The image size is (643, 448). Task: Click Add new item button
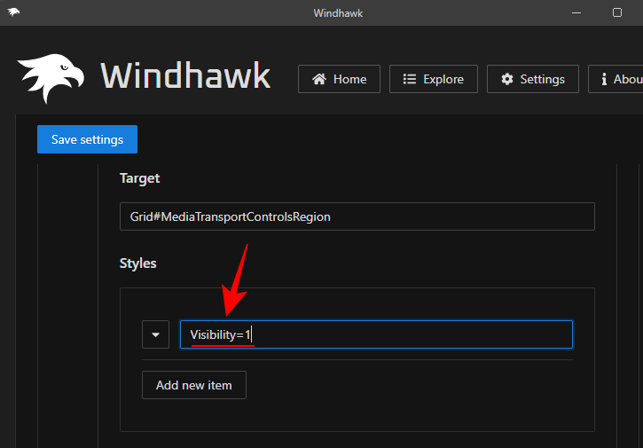click(x=194, y=385)
